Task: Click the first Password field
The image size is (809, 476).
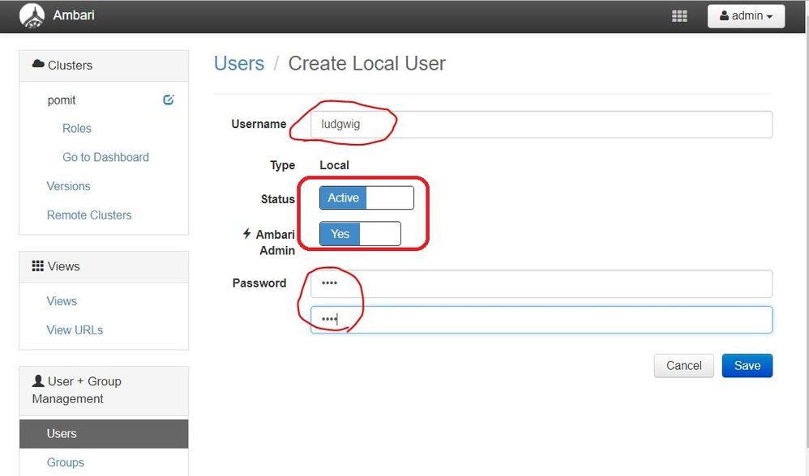Action: click(541, 283)
